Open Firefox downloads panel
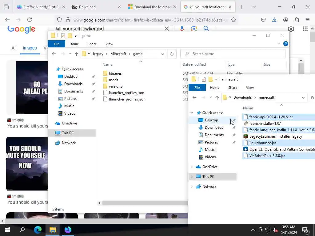The height and width of the screenshot is (236, 315). [x=274, y=20]
